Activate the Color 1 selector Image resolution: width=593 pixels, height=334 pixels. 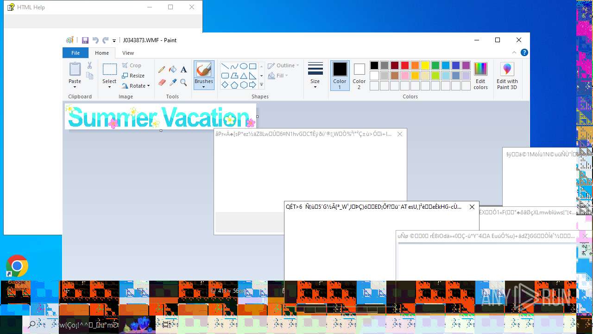tap(340, 76)
